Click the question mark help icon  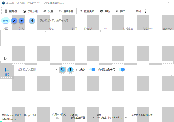tap(102, 11)
